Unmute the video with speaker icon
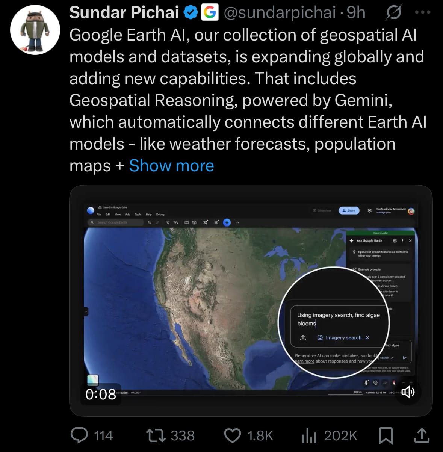This screenshot has height=452, width=443. tap(408, 392)
